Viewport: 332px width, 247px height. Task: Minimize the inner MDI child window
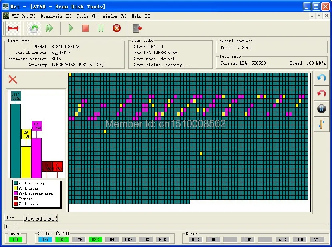click(312, 16)
